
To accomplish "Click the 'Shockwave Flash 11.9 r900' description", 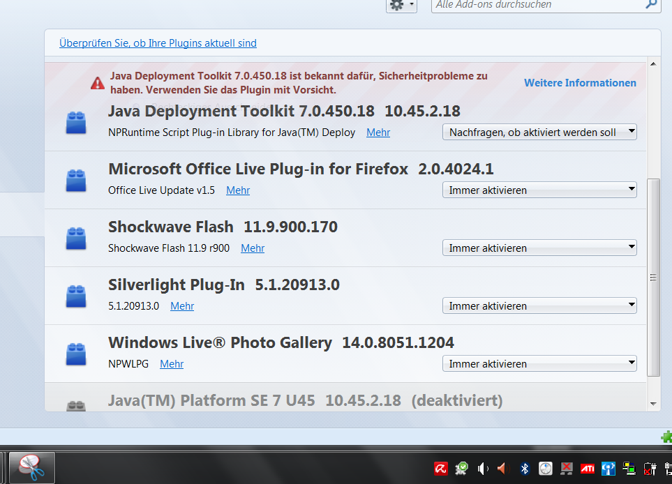I will [169, 248].
